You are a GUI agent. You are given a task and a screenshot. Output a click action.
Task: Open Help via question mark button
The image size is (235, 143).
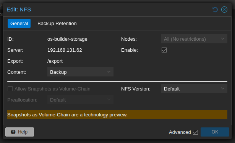tap(19, 132)
